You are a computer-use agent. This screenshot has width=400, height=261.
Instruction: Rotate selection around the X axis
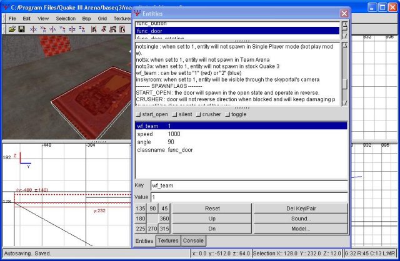click(43, 29)
